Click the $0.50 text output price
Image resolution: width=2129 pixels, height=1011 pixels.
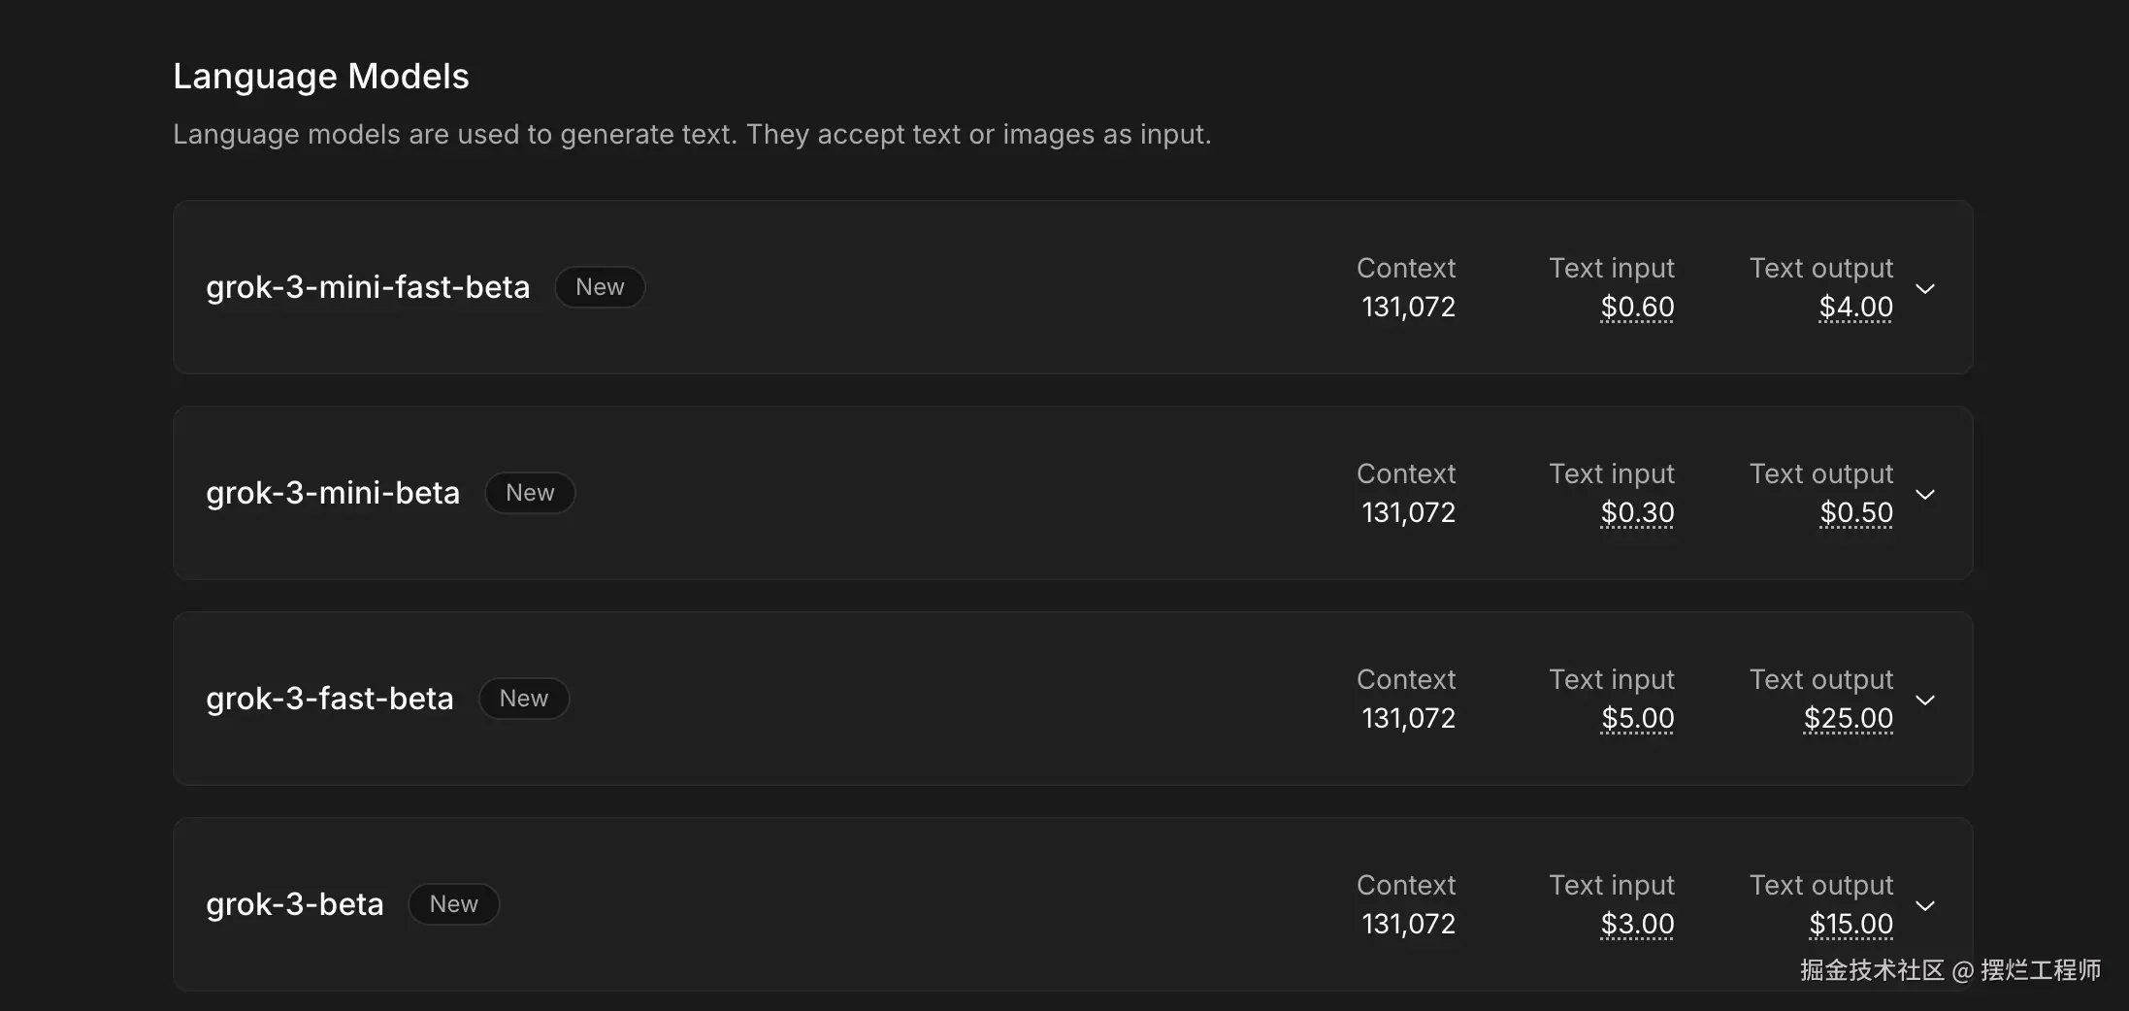click(1855, 512)
